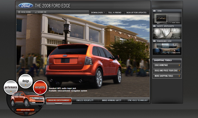
Task: Click Build And Price Your Edge
Action: (x=167, y=70)
